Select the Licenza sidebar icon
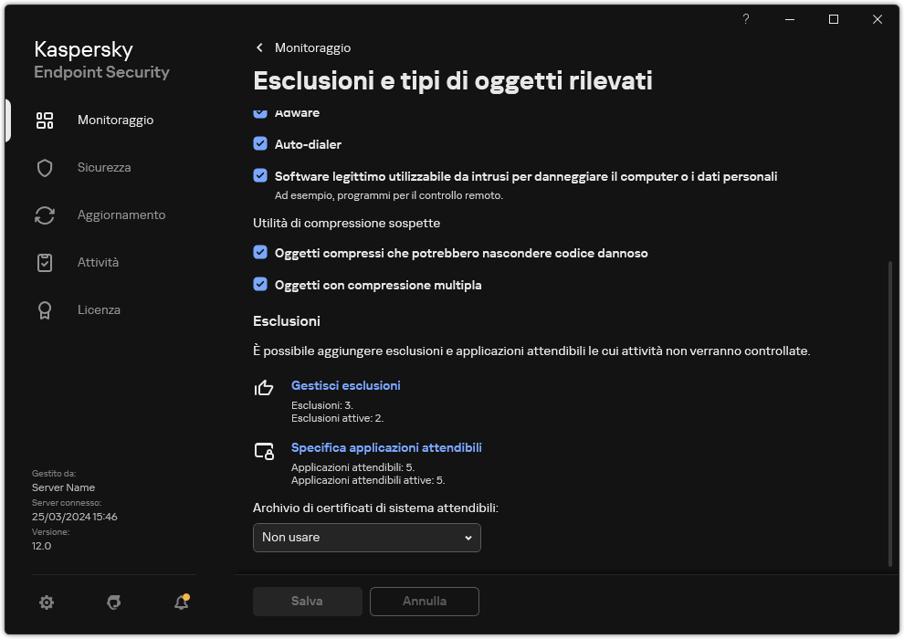This screenshot has width=904, height=639. pos(44,309)
